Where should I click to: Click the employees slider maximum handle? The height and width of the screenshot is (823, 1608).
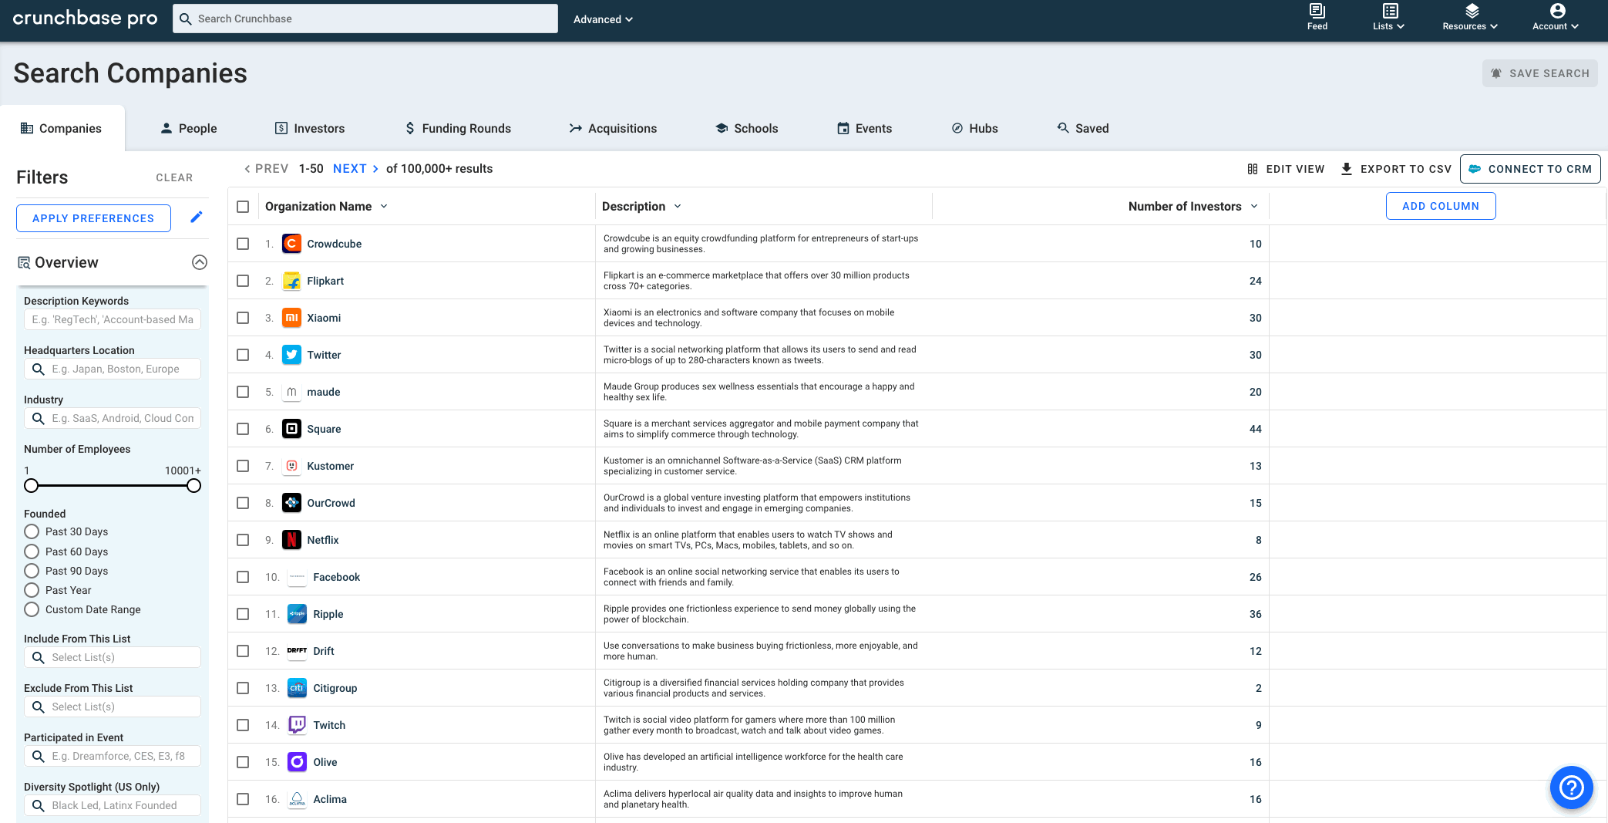pyautogui.click(x=194, y=486)
